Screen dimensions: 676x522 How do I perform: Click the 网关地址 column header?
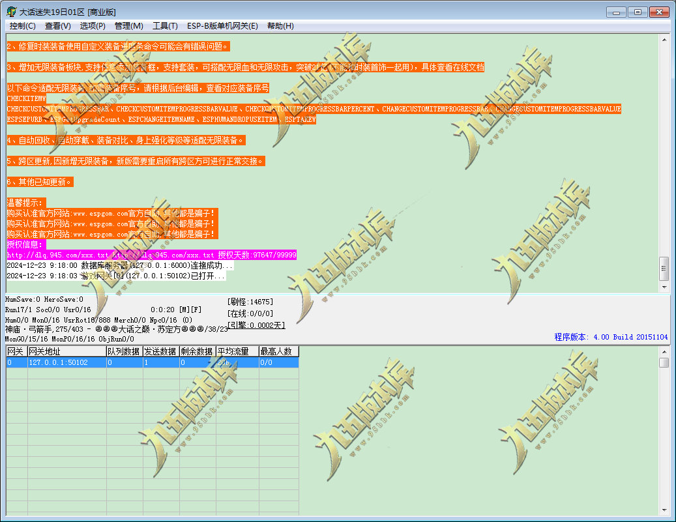click(67, 351)
